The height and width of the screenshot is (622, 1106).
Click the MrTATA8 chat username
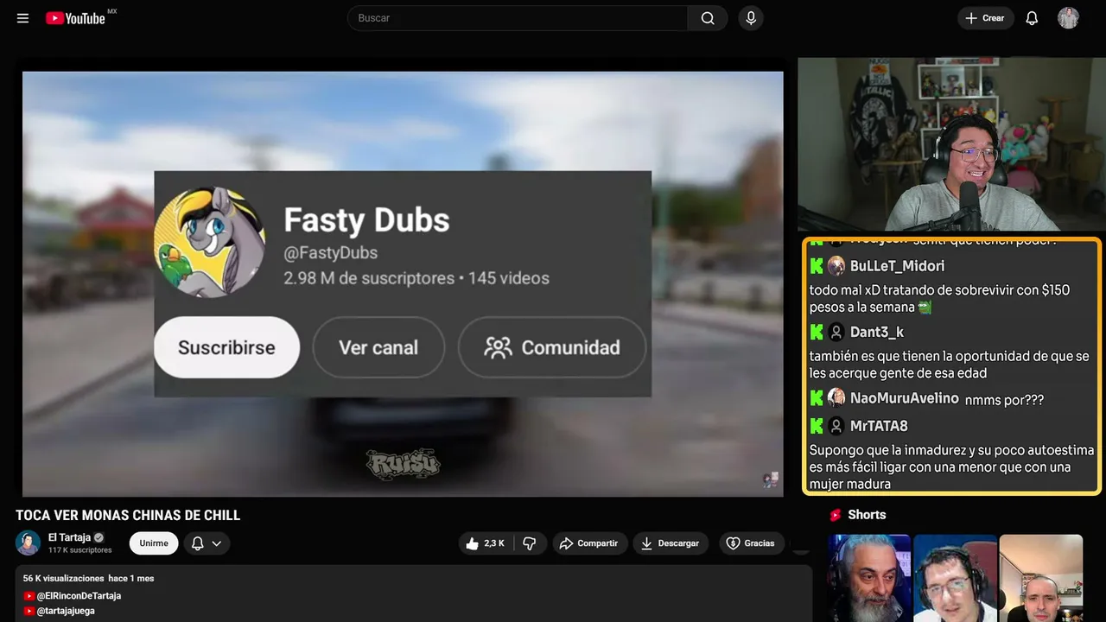[x=879, y=426]
